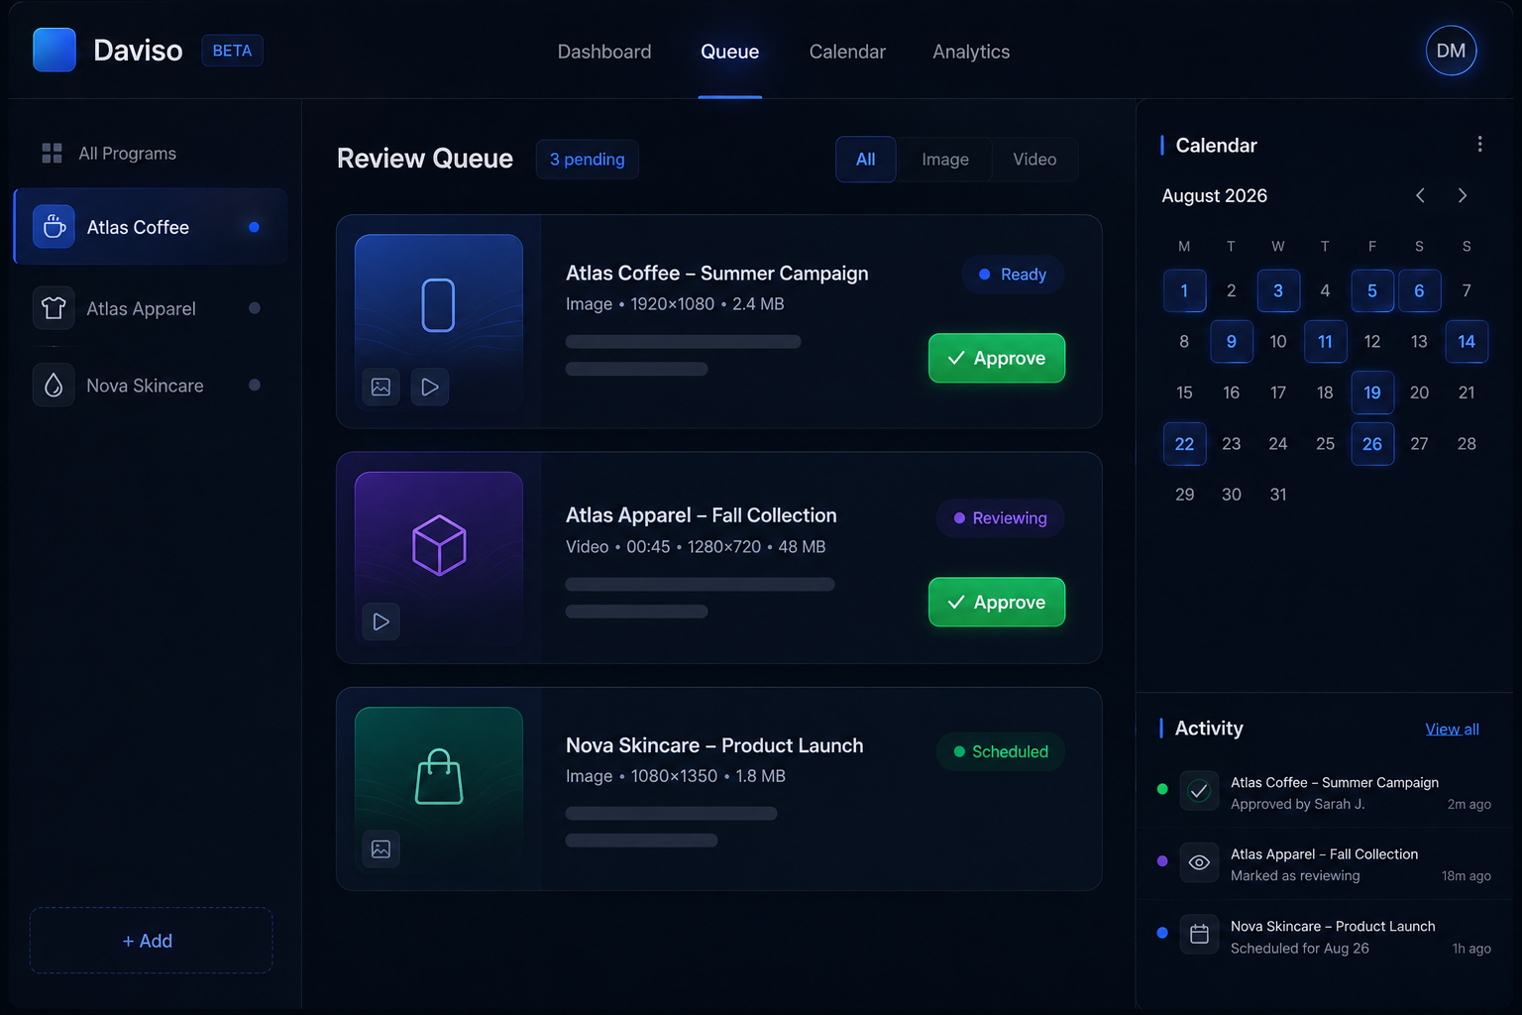This screenshot has width=1522, height=1015.
Task: Click image icon on Product Launch thumbnail
Action: click(381, 848)
